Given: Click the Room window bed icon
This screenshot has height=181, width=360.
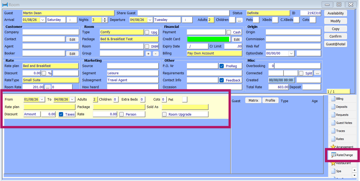Looking at the screenshot, I should (5, 5).
